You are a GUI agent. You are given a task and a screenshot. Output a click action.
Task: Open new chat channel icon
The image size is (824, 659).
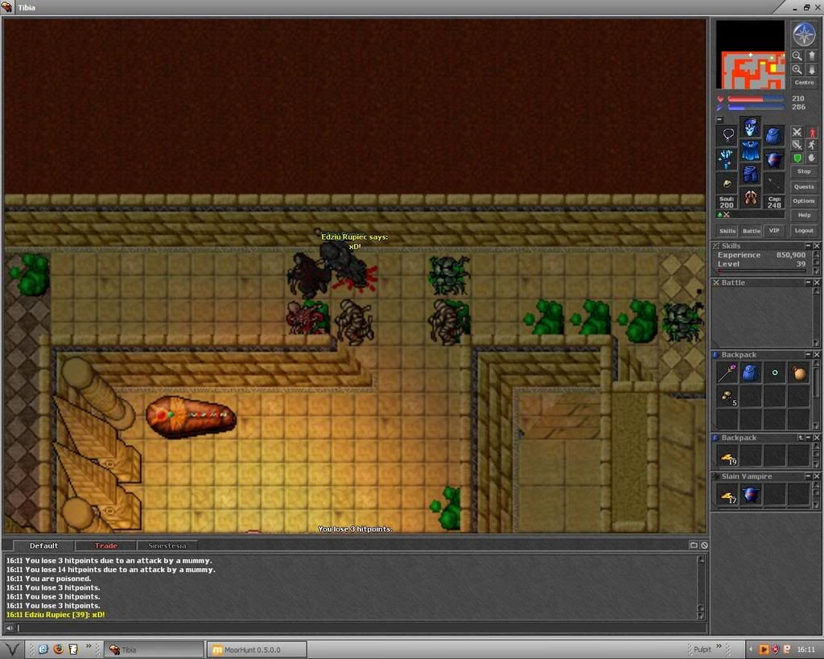[x=694, y=546]
